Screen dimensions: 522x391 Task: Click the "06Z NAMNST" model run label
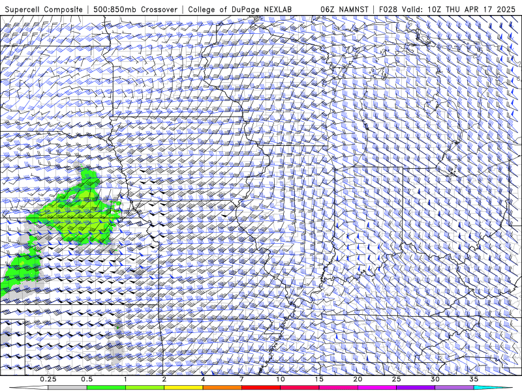click(345, 9)
